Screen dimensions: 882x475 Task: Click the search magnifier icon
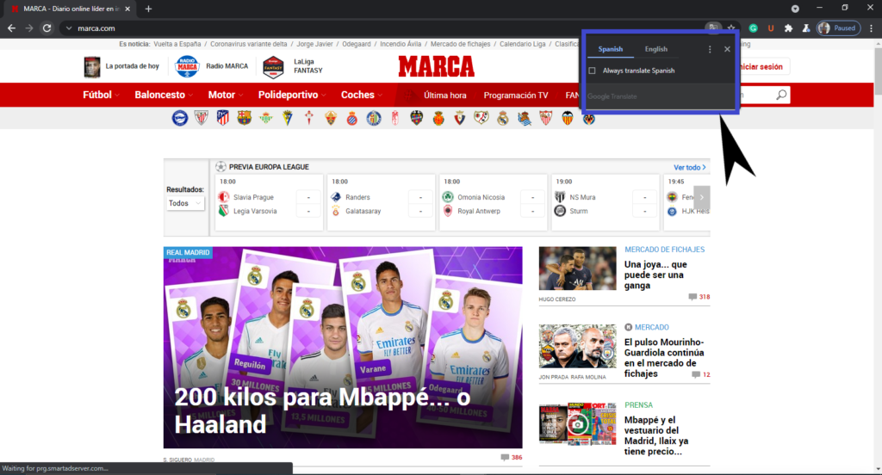point(781,95)
